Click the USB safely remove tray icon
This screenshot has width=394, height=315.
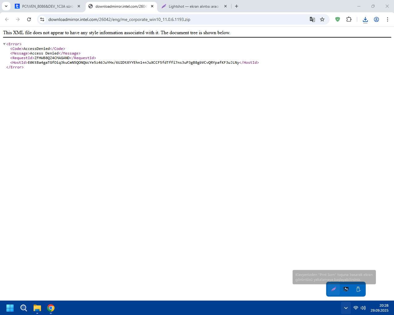[358, 289]
